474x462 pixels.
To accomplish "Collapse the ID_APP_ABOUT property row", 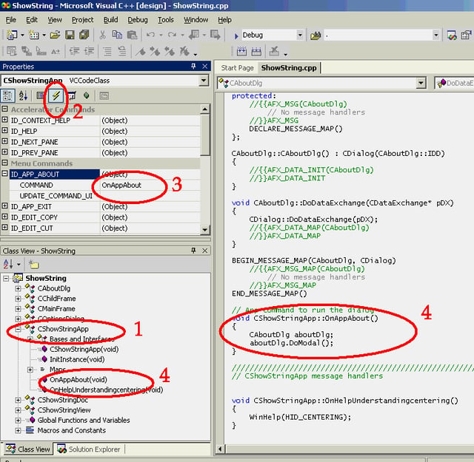I will click(5, 174).
